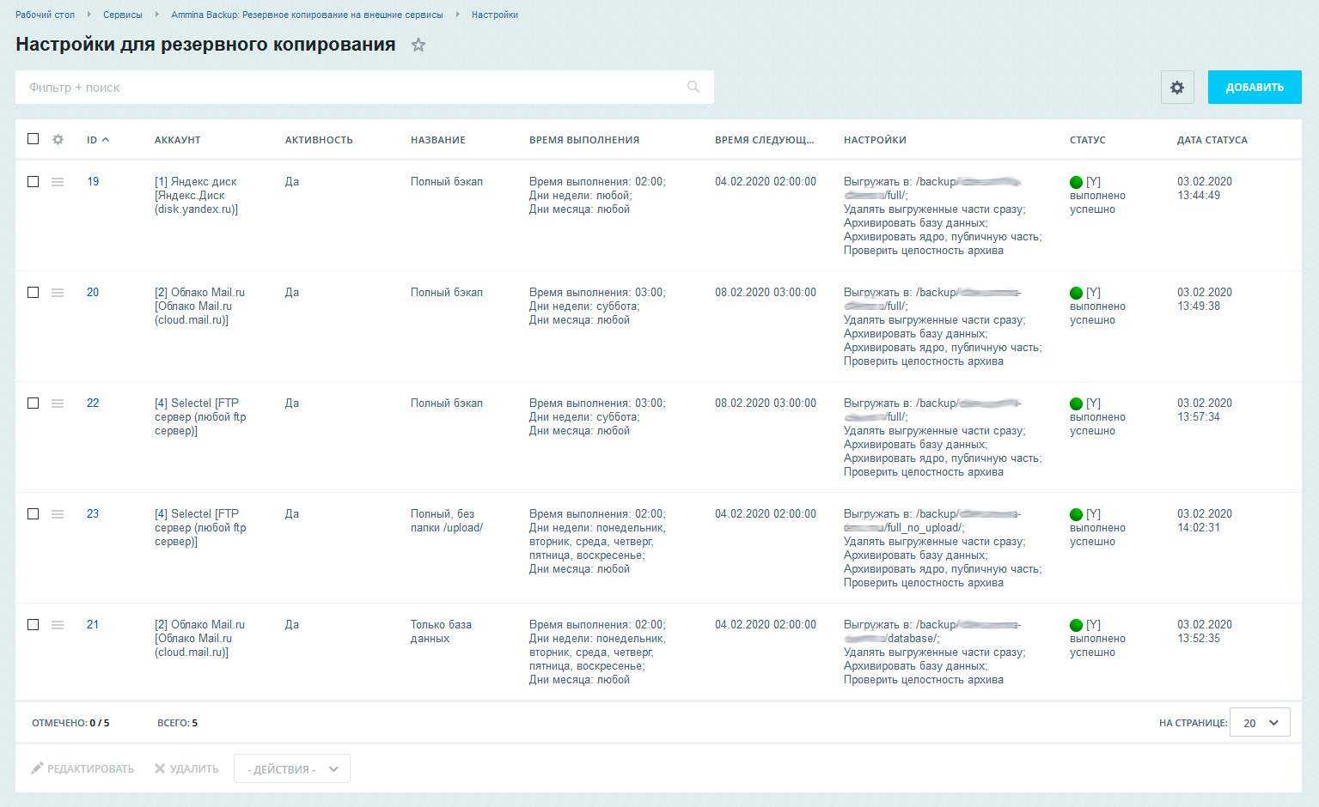
Task: Open the table columns gear in header
Action: (57, 139)
